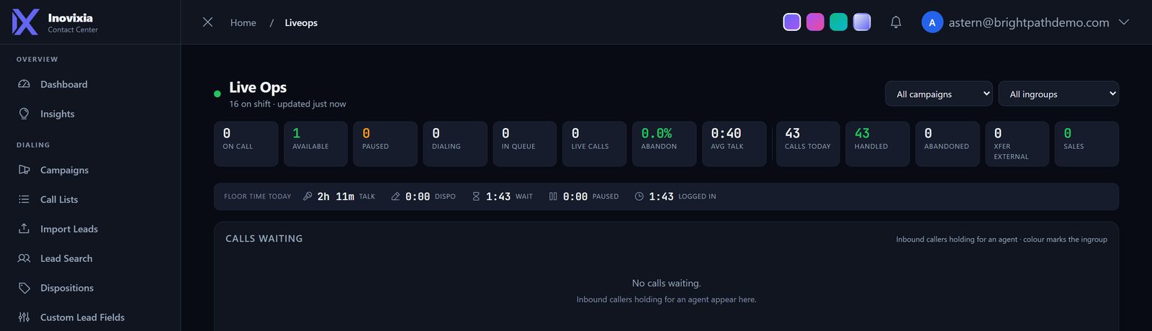The width and height of the screenshot is (1152, 331).
Task: Click the DIALING section label
Action: pyautogui.click(x=33, y=145)
